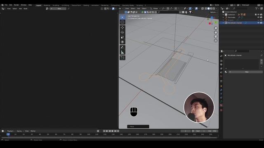Open material browse dropdown in properties
This screenshot has width=264, height=148.
[x=226, y=72]
